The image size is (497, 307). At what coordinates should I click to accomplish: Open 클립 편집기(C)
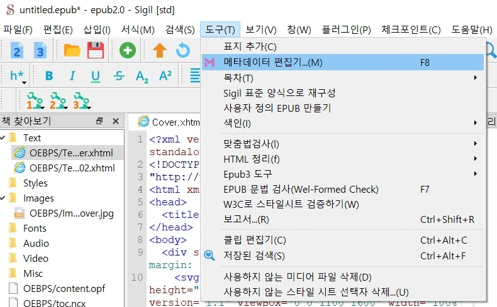pyautogui.click(x=343, y=240)
